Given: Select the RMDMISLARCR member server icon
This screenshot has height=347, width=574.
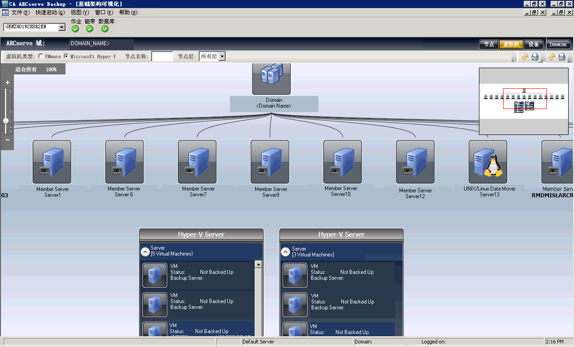Looking at the screenshot, I should point(557,162).
